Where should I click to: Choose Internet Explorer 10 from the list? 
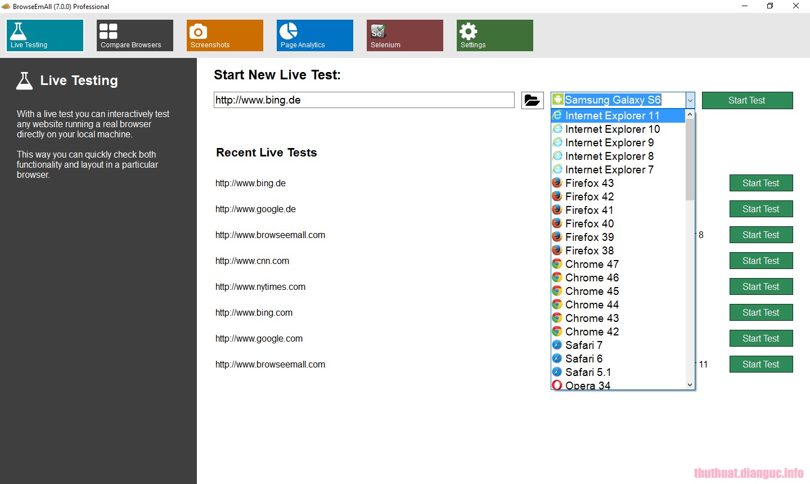618,129
